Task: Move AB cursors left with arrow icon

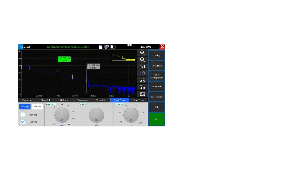Action: pyautogui.click(x=142, y=87)
